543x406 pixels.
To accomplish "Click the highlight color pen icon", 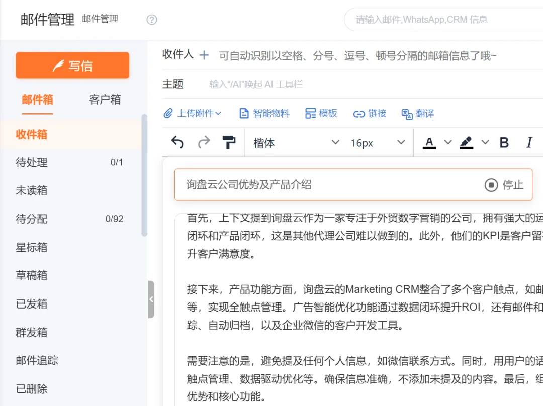I will tap(467, 143).
